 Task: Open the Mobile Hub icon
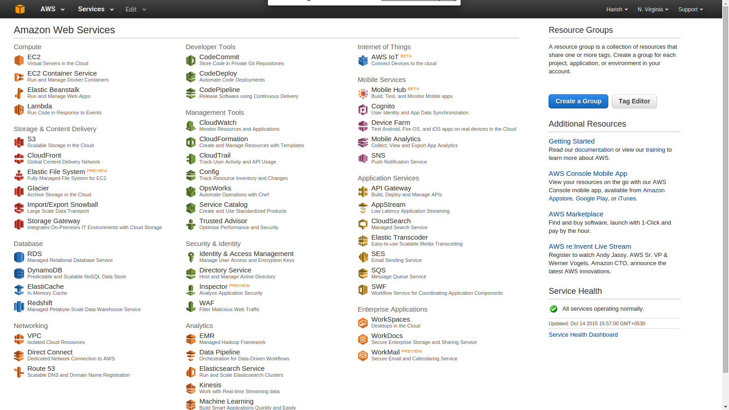[363, 93]
